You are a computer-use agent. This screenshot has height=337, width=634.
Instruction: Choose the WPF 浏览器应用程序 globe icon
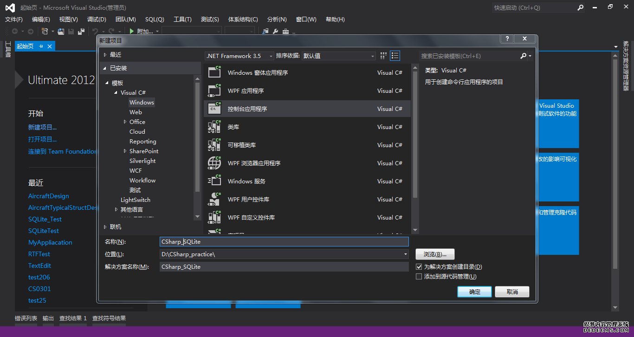pos(214,163)
